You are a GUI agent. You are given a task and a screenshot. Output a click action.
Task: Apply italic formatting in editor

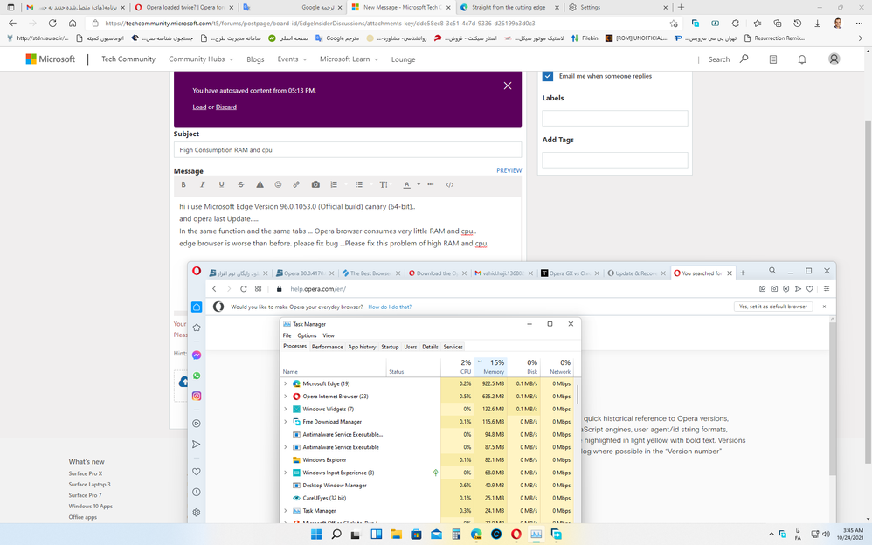coord(203,184)
